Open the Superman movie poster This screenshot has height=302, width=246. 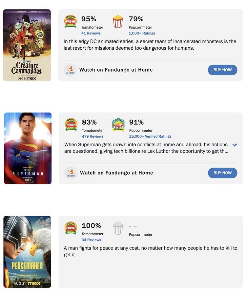pyautogui.click(x=28, y=149)
